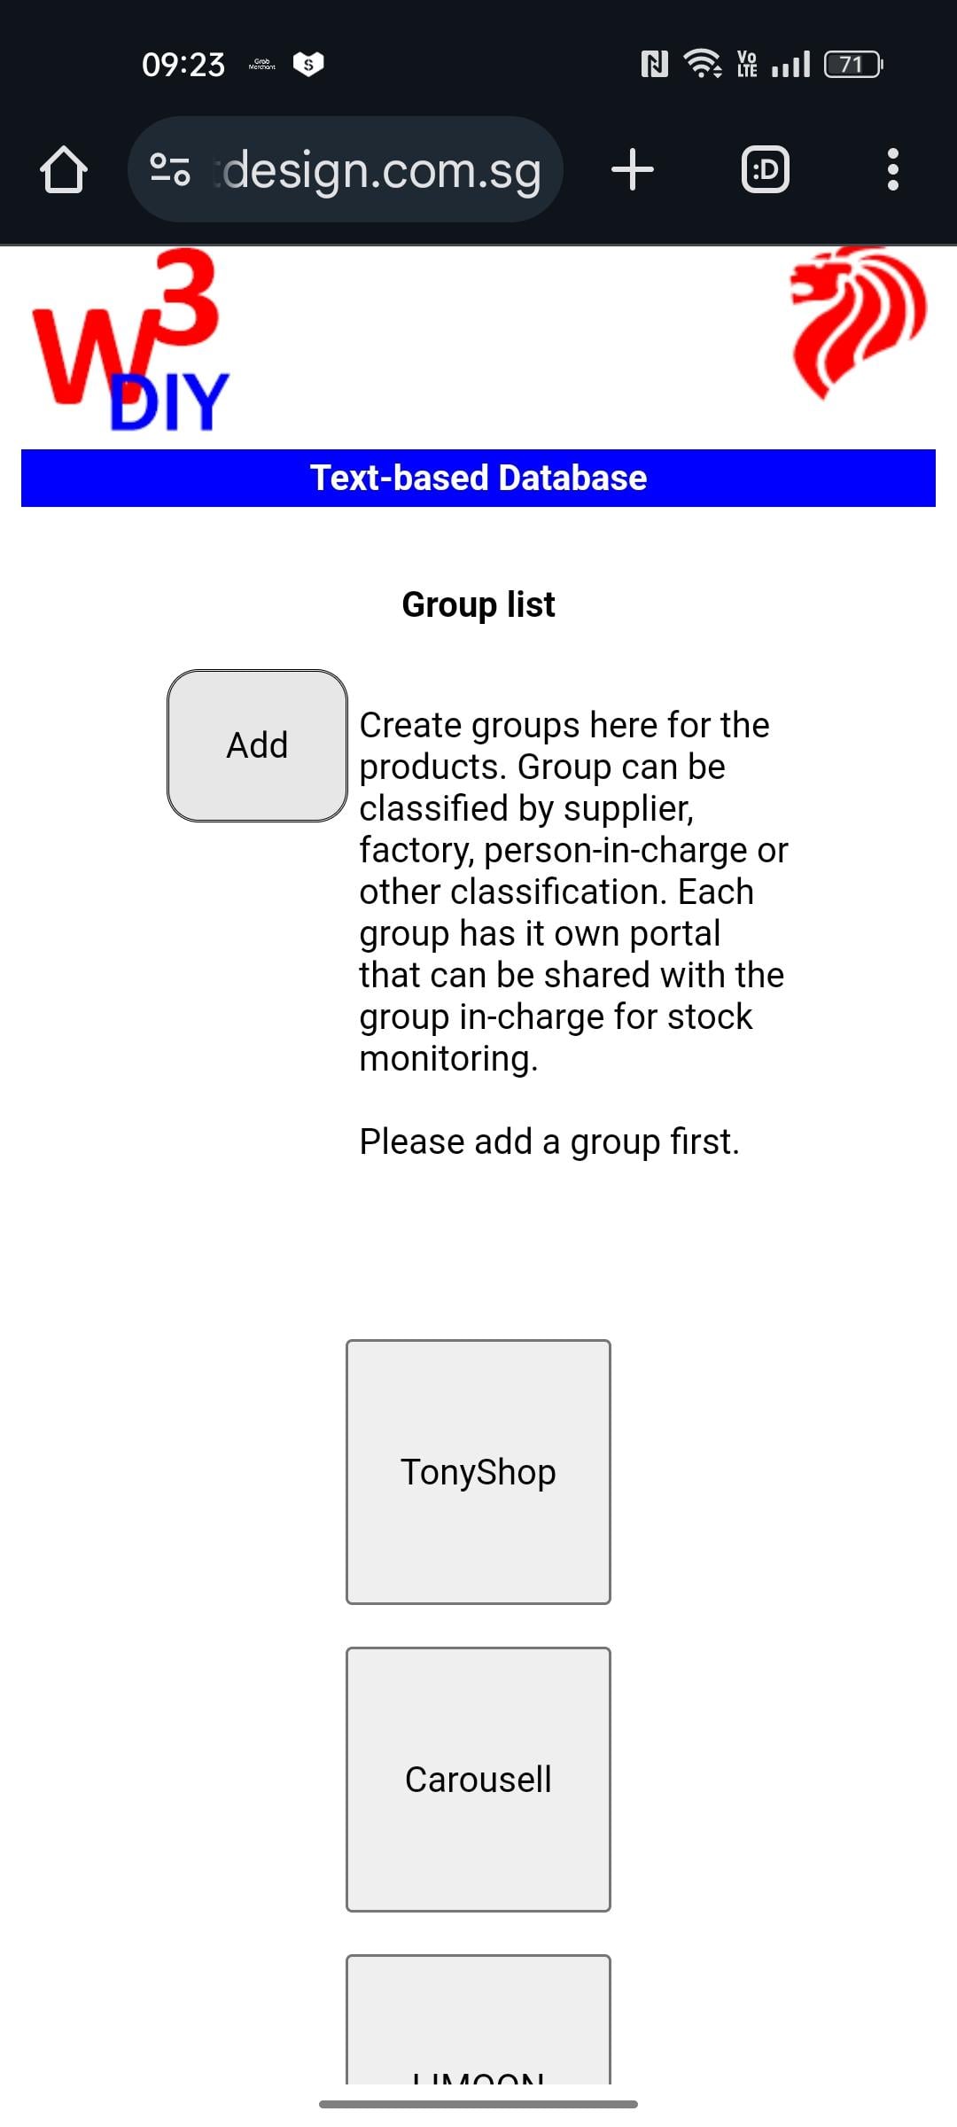Tap the red lion head logo
Viewport: 957px width, 2127px height.
[x=856, y=321]
